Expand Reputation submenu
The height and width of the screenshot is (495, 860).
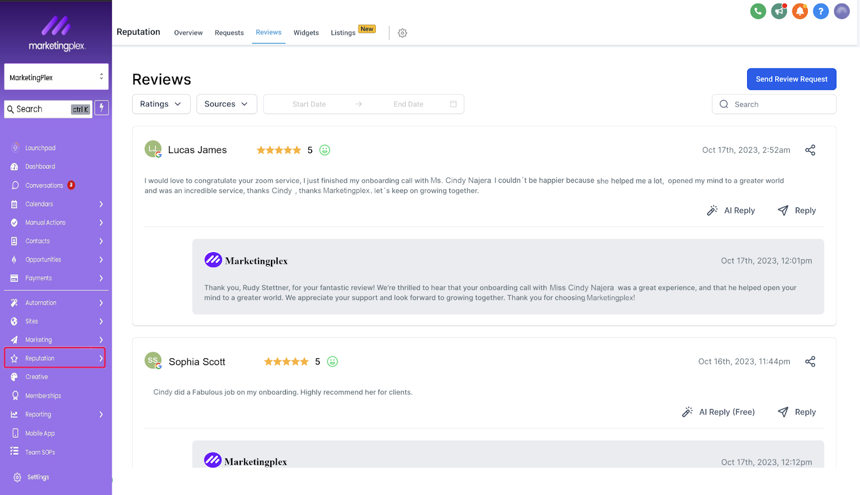[101, 358]
